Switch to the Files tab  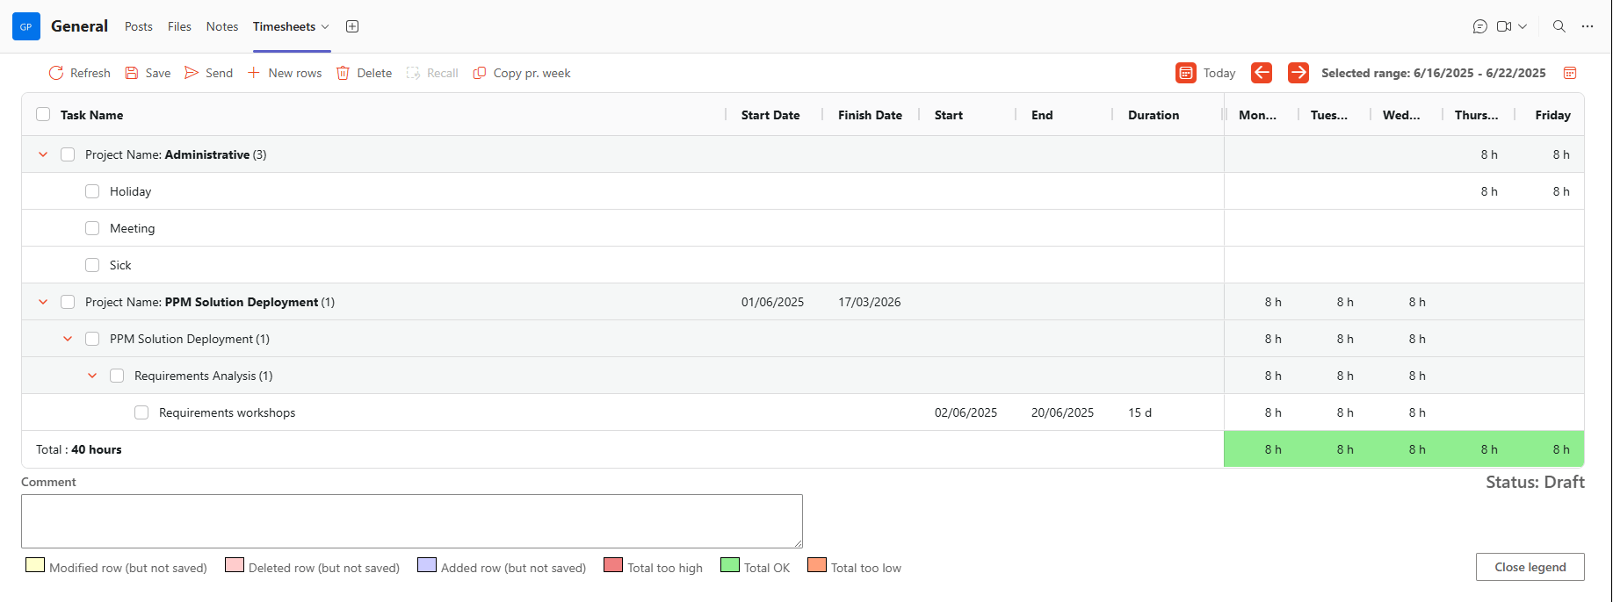(179, 26)
